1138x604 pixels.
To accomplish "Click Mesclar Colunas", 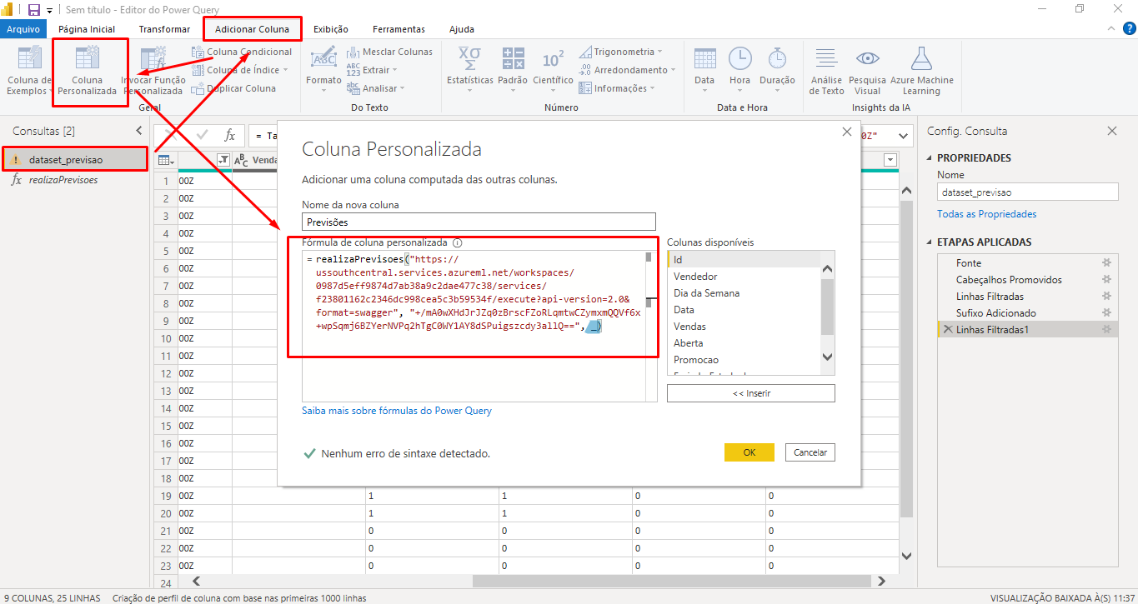I will point(389,52).
